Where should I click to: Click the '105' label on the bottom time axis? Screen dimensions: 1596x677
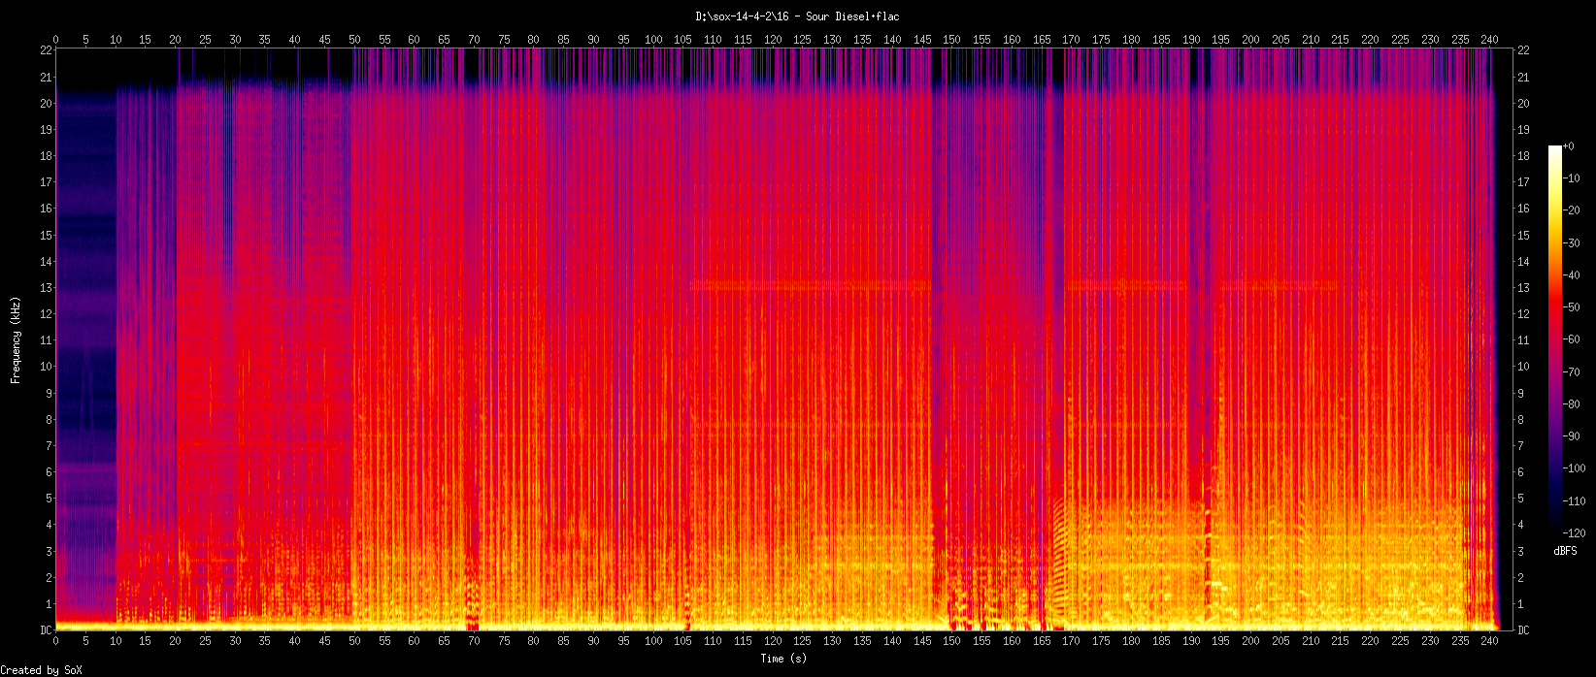683,642
